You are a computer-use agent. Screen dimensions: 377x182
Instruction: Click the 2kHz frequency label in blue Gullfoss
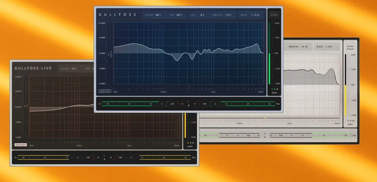coord(213,92)
